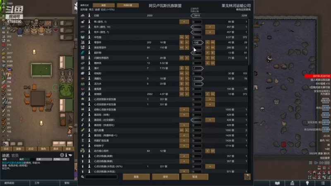Image resolution: width=331 pixels, height=186 pixels.
Task: Click the trade list vertical scrollbar
Action: [x=249, y=42]
